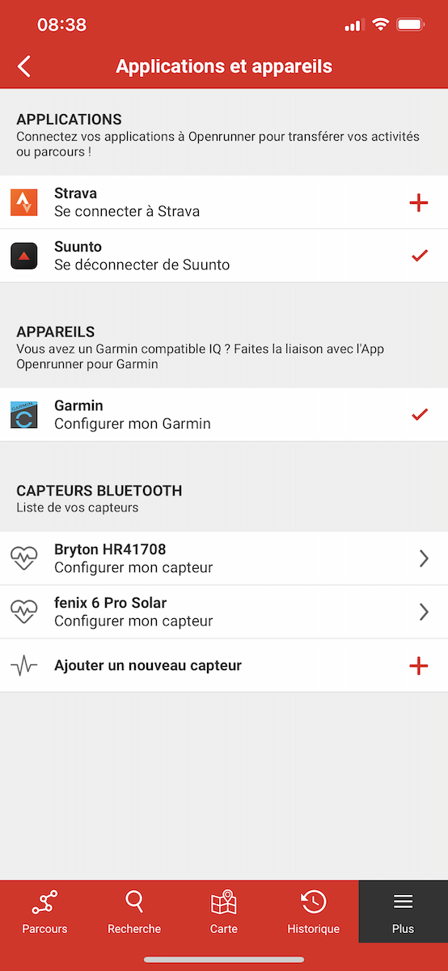The height and width of the screenshot is (971, 448).
Task: Tap the fenix 6 Pro Solar heart icon
Action: click(24, 612)
